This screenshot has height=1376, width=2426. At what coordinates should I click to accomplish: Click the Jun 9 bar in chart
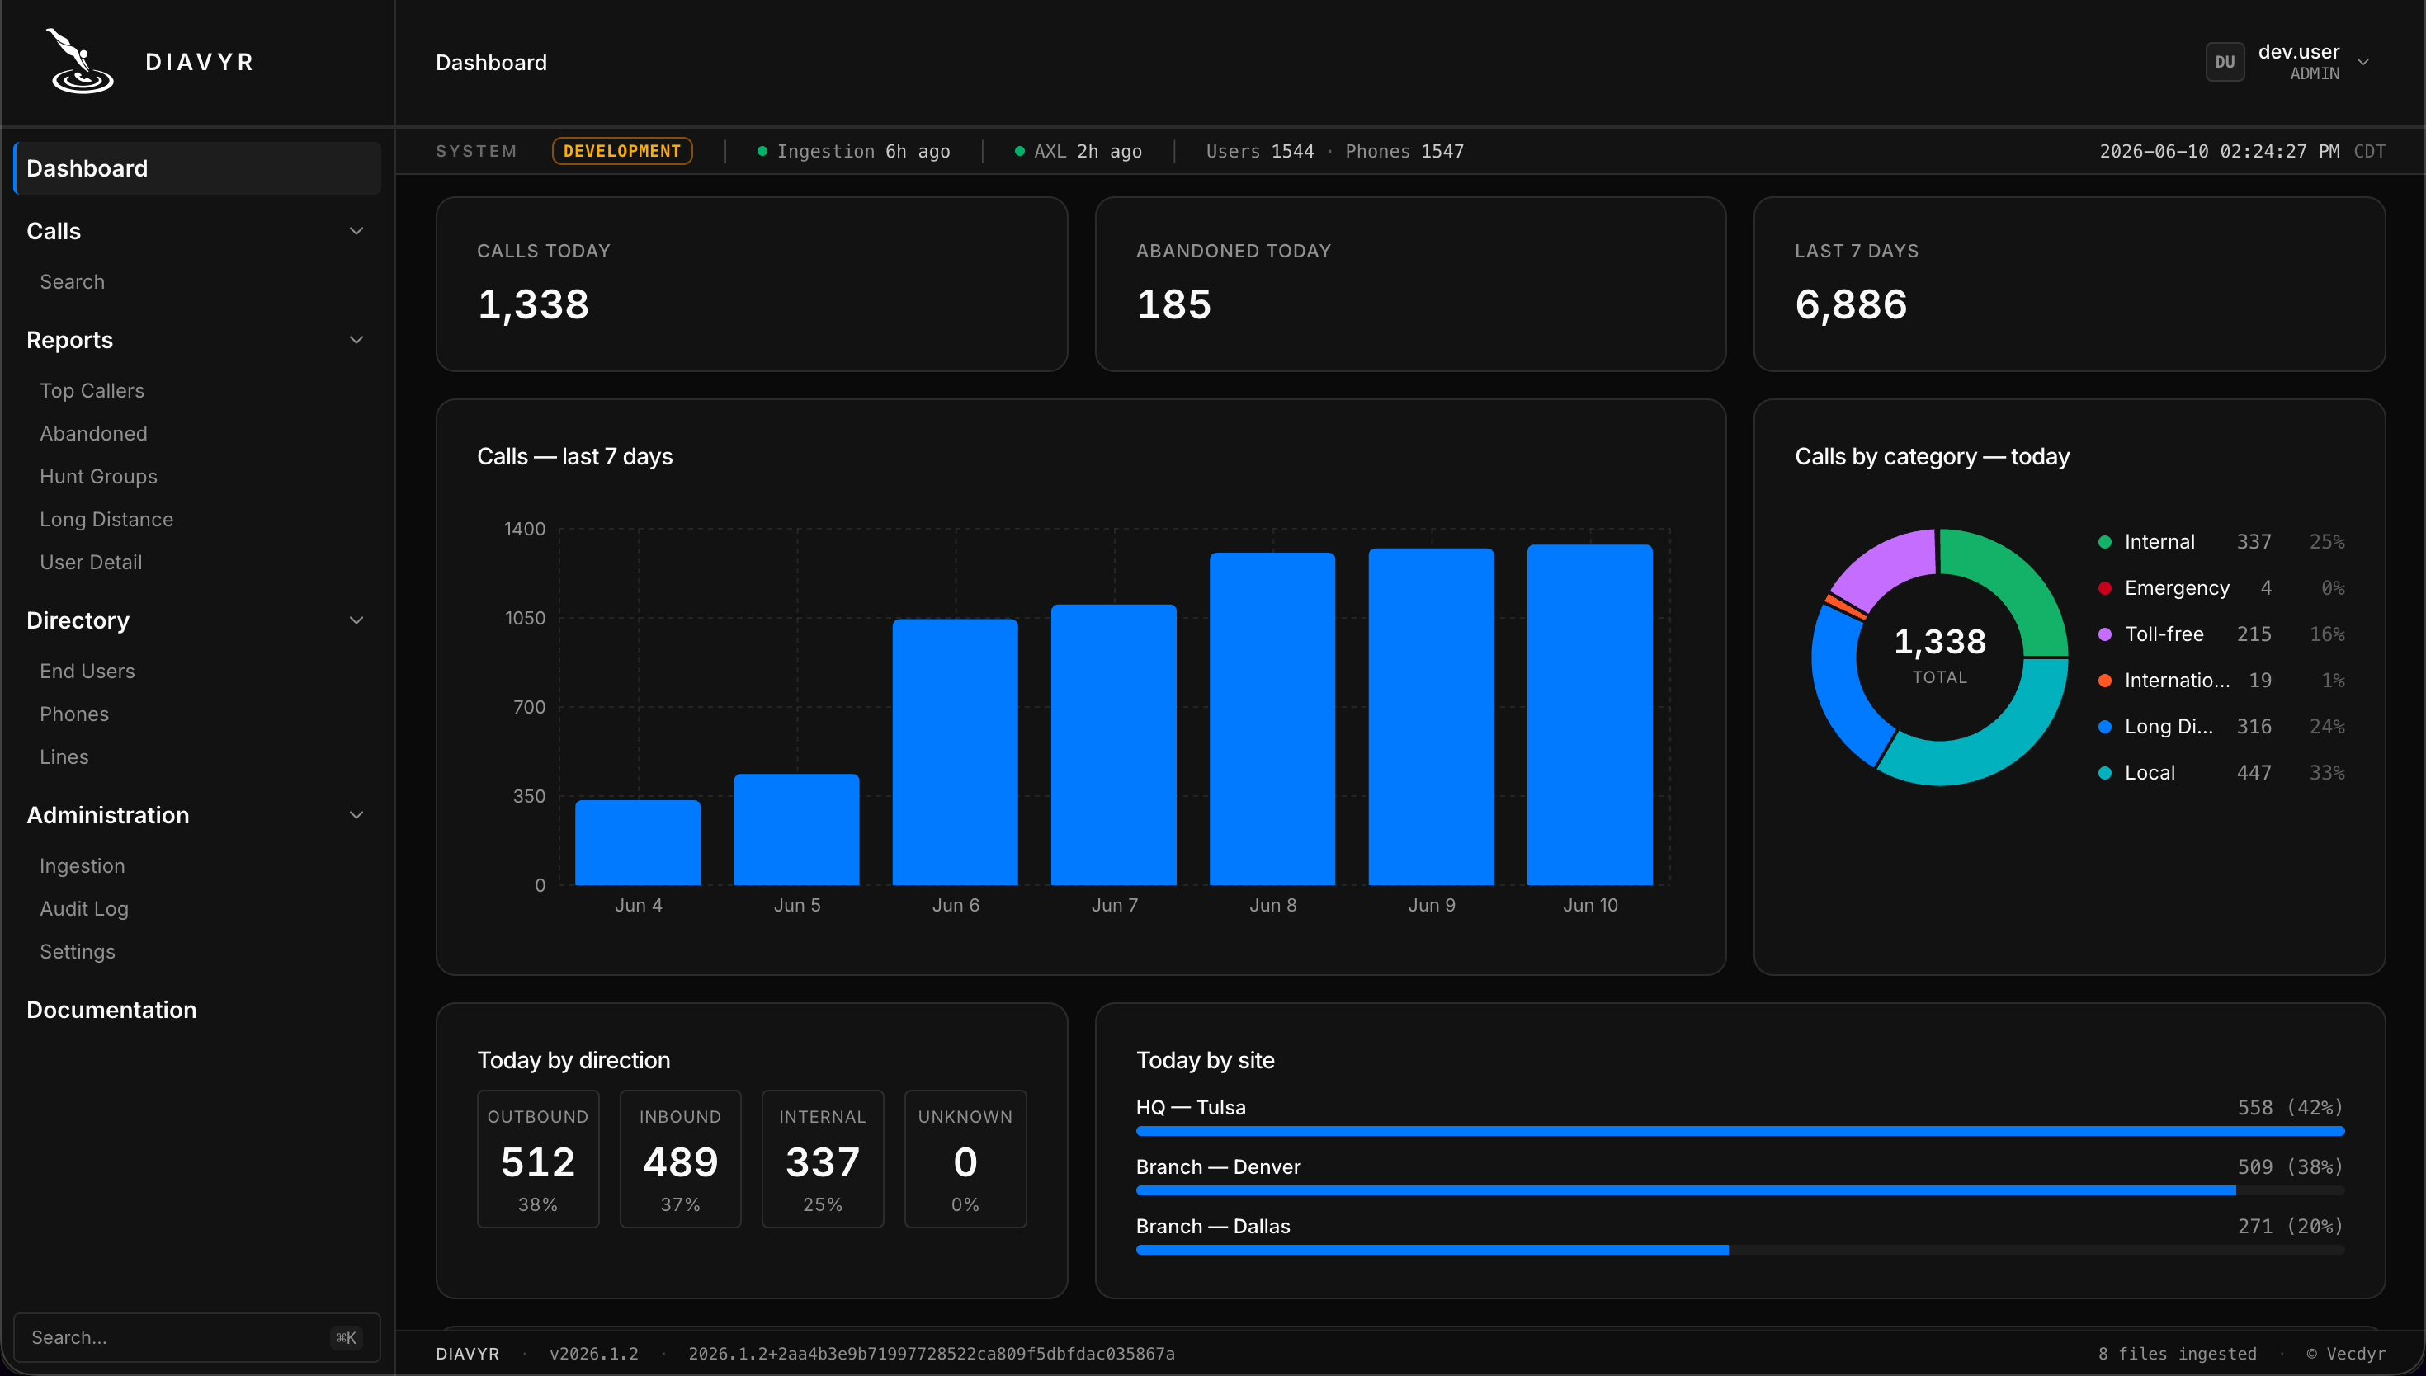tap(1432, 716)
